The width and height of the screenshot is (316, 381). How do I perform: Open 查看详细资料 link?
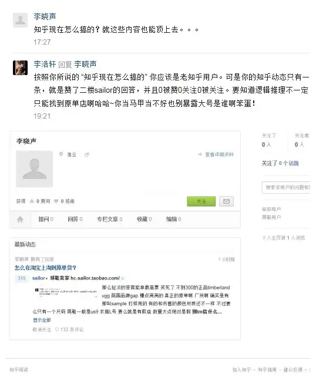(x=219, y=154)
